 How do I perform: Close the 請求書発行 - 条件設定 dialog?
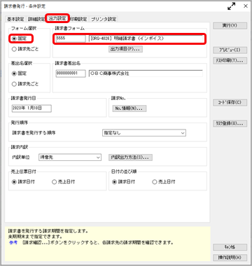tap(246, 6)
